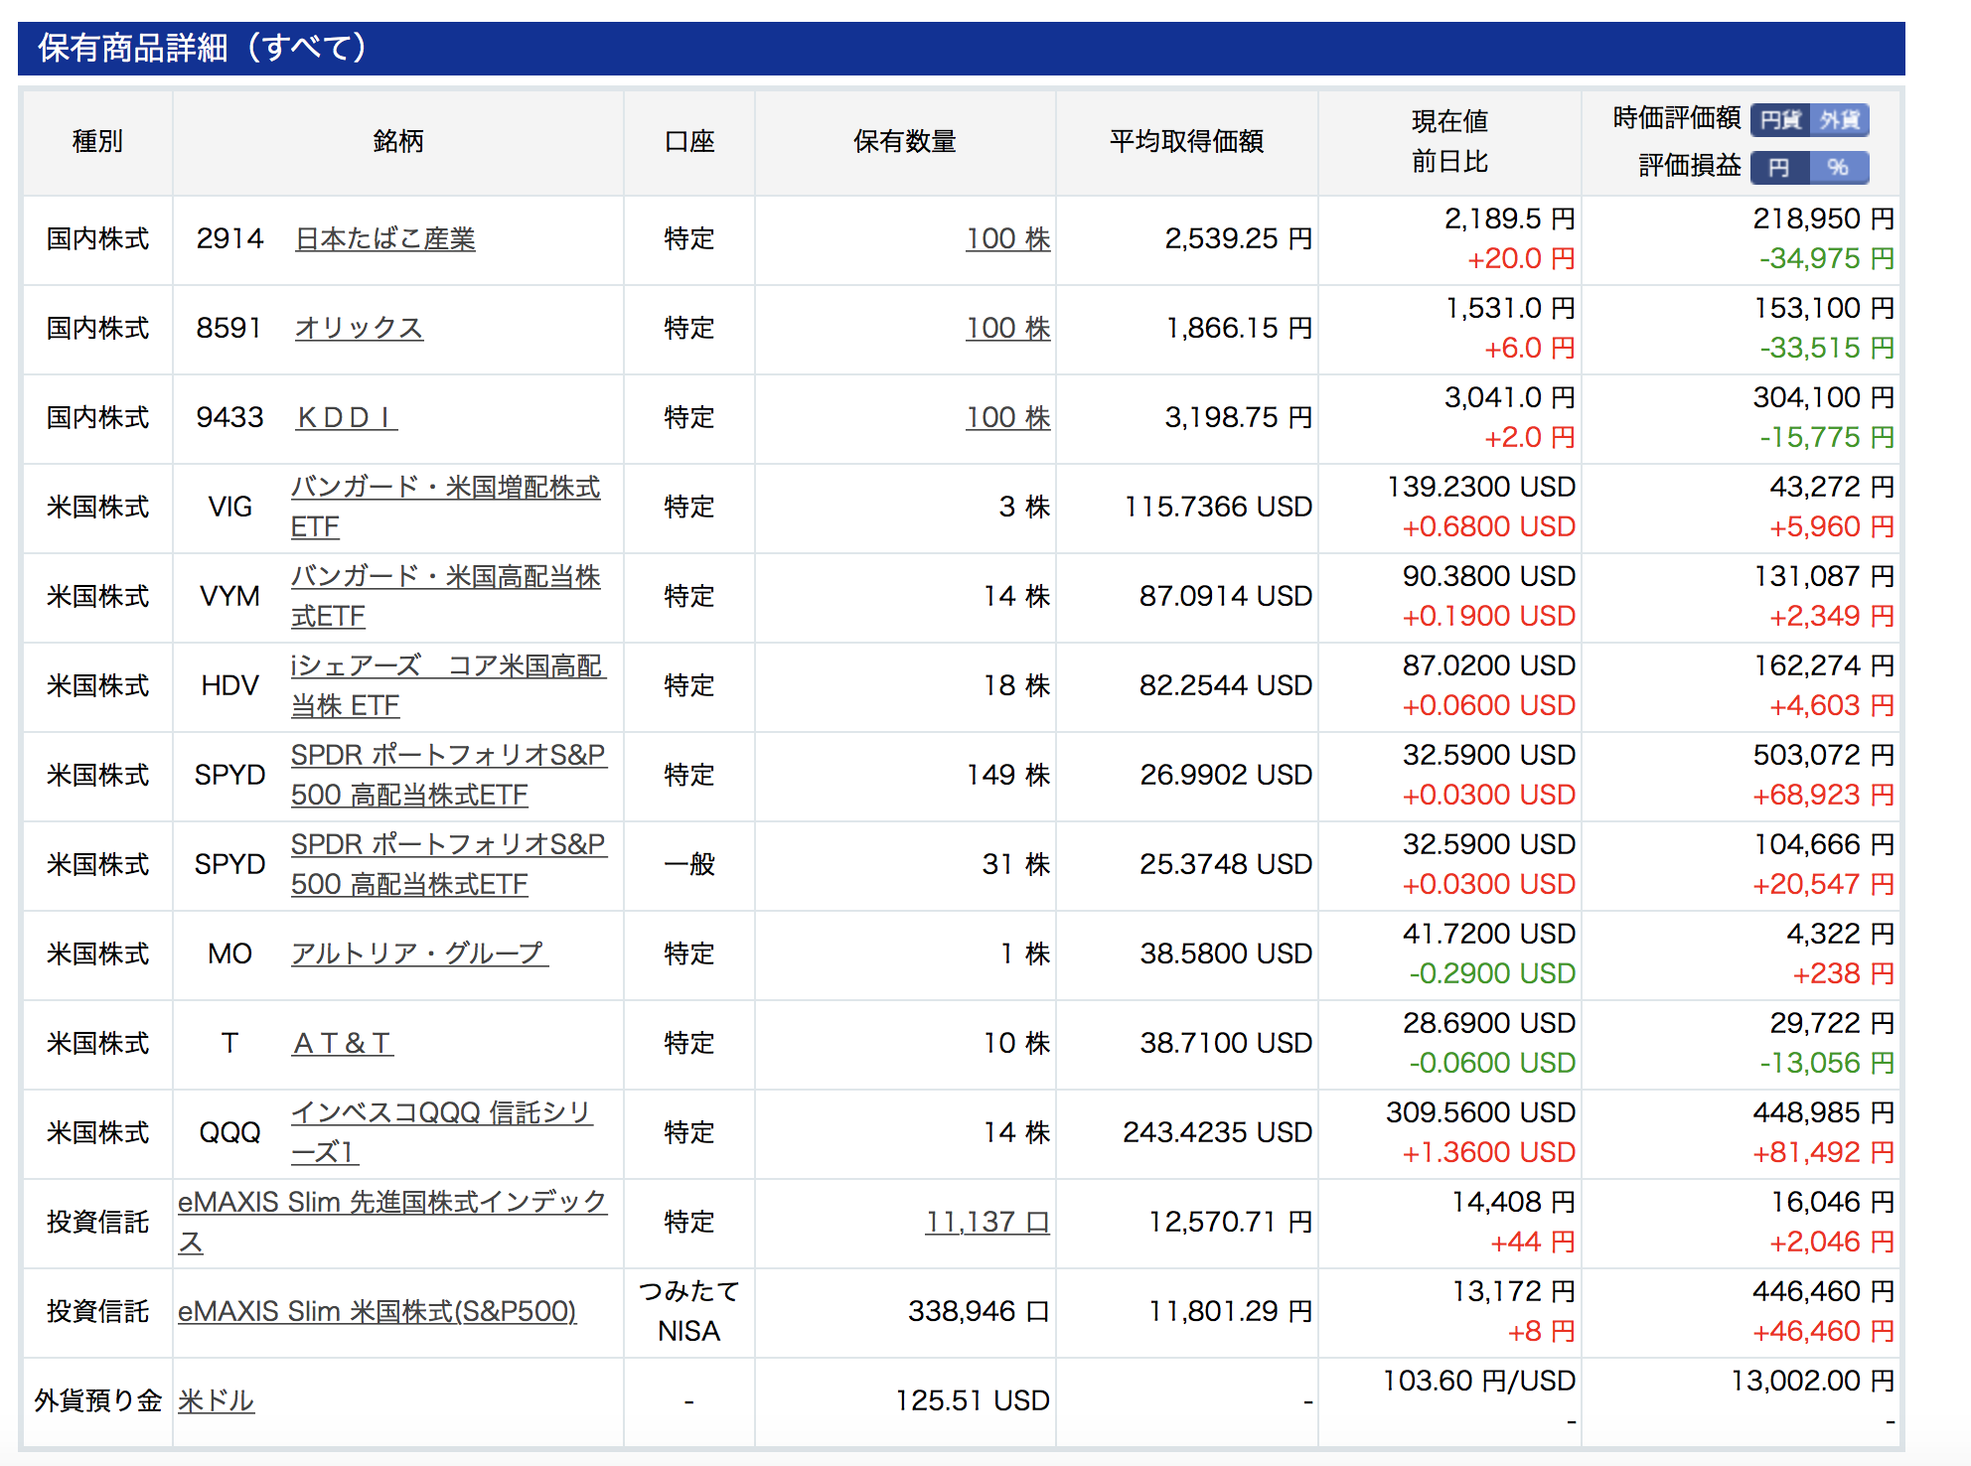1971x1466 pixels.
Task: Select balance 125.51 USD
Action: click(973, 1401)
